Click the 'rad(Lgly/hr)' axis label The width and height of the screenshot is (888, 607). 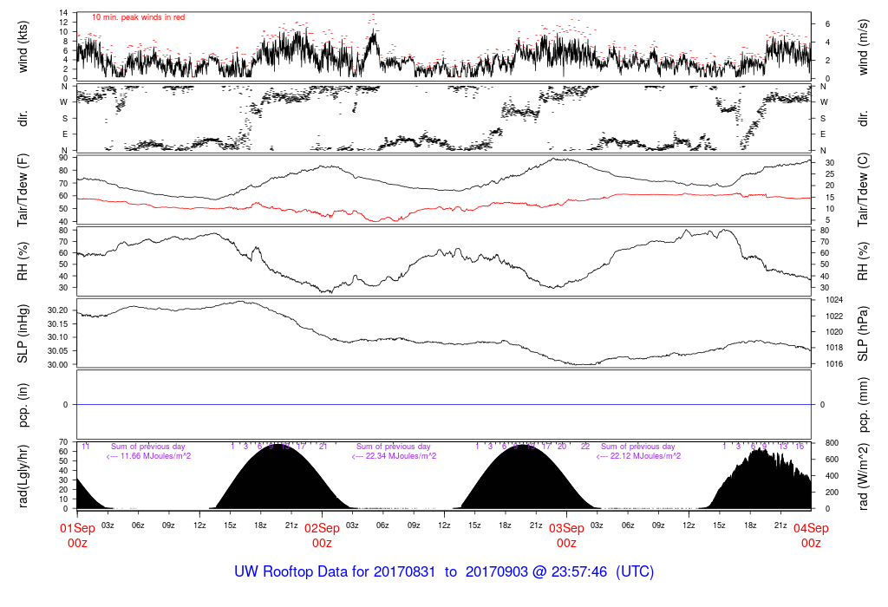pyautogui.click(x=23, y=475)
